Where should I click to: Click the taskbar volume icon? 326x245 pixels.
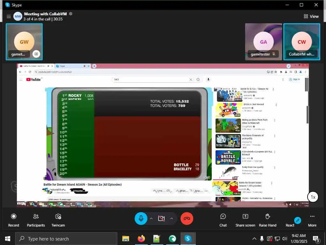coord(285,239)
